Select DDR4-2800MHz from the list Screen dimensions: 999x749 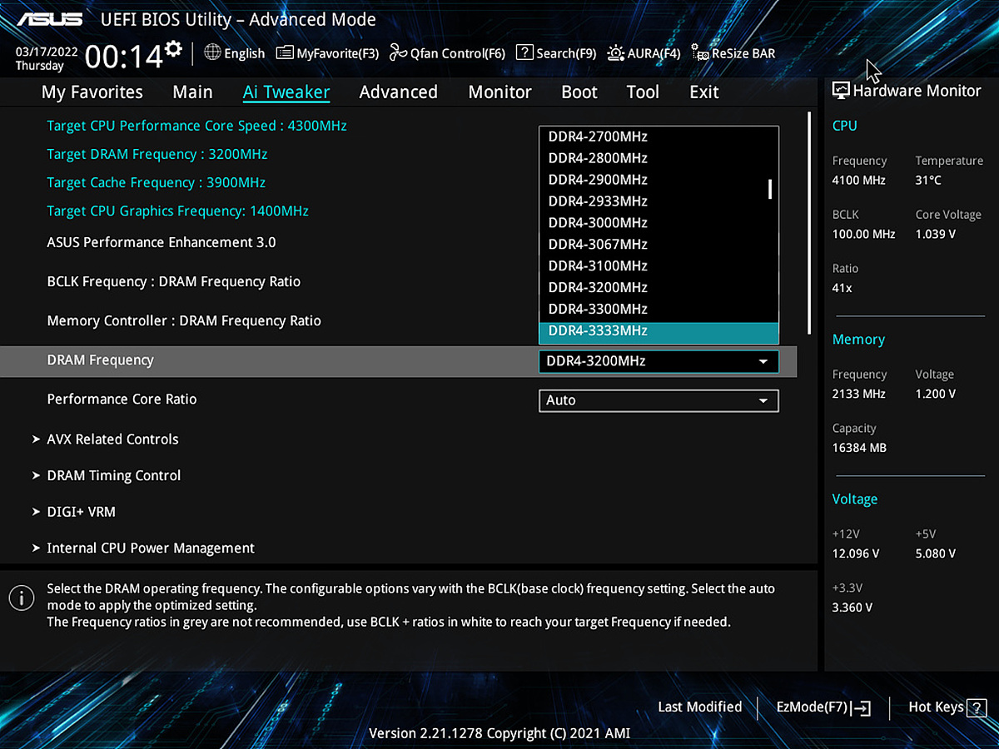coord(659,158)
